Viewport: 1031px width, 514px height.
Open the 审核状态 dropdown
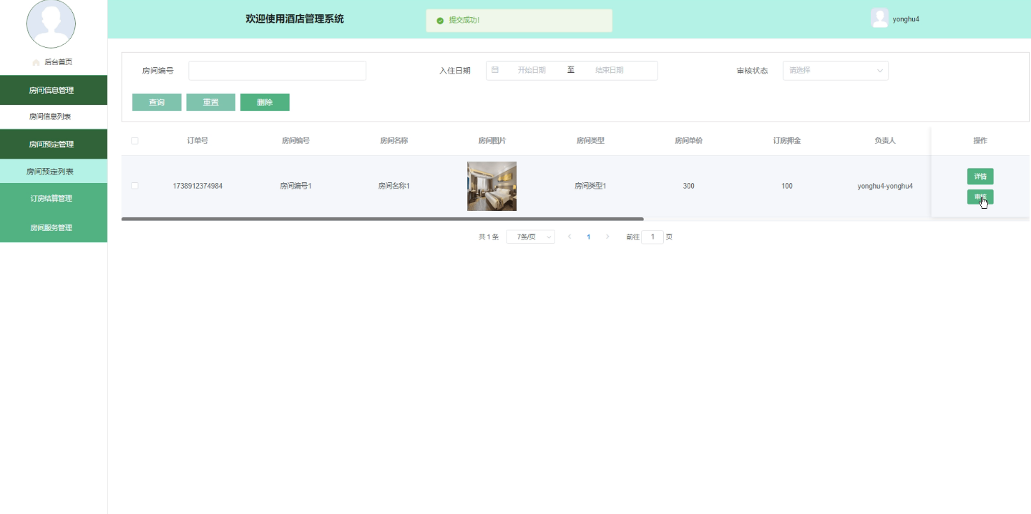(x=835, y=71)
